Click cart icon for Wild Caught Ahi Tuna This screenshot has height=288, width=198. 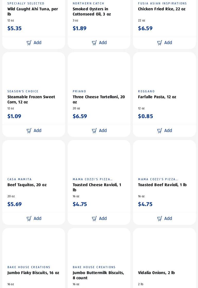click(29, 43)
